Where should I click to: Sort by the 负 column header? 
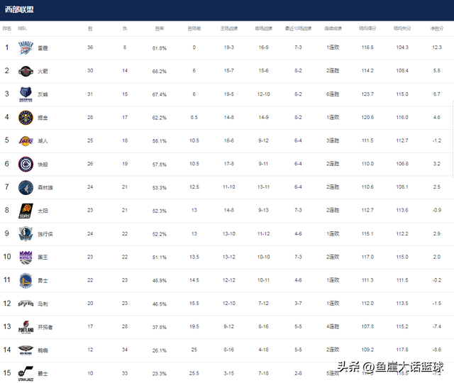click(x=125, y=28)
